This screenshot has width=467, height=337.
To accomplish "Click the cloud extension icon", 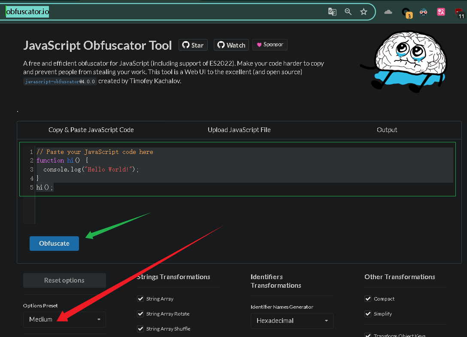I will [388, 12].
